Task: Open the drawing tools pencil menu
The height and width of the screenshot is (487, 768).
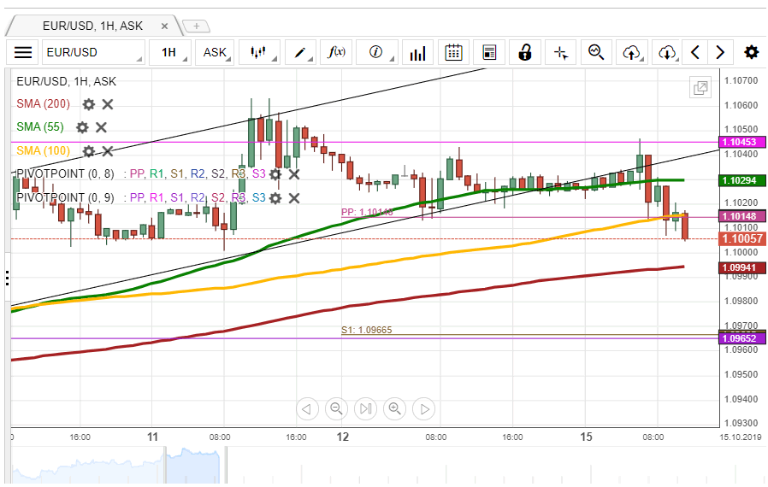Action: tap(300, 52)
